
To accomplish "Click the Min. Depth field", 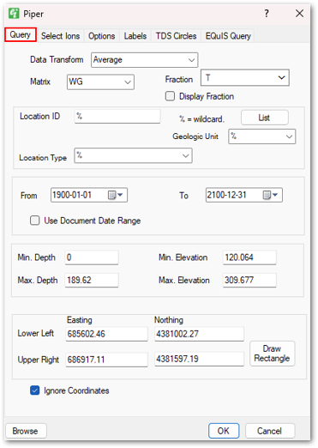I will point(92,257).
